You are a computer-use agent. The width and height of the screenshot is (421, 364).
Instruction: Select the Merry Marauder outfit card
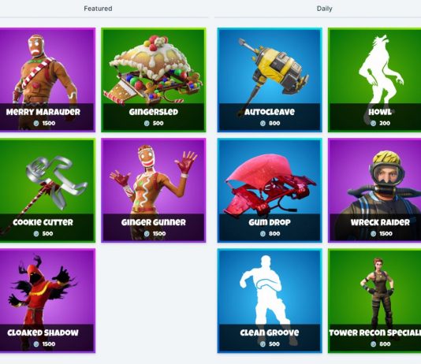point(47,80)
